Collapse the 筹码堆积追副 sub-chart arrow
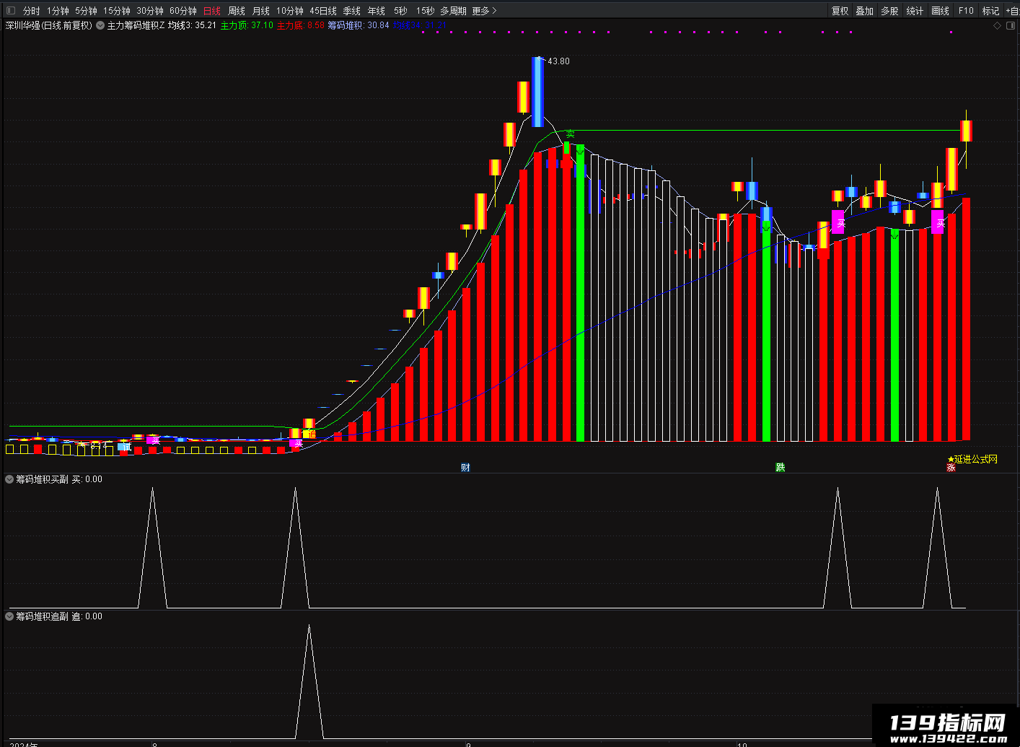 9,616
